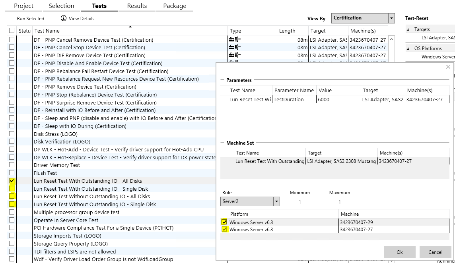Click the View Details info icon
The image size is (455, 263).
[x=63, y=19]
